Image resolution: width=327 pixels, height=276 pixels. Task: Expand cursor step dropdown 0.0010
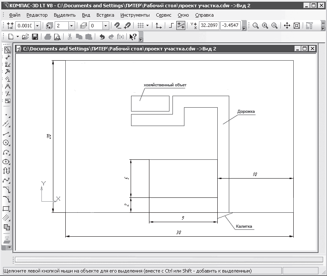[x=37, y=26]
